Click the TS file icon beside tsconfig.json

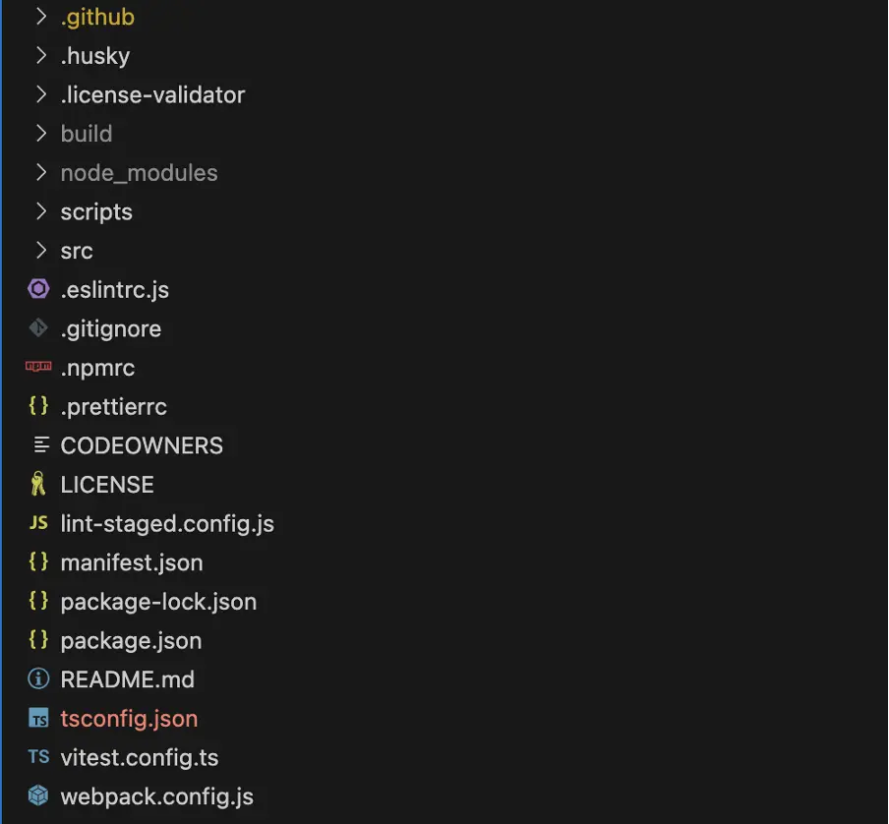pyautogui.click(x=38, y=718)
